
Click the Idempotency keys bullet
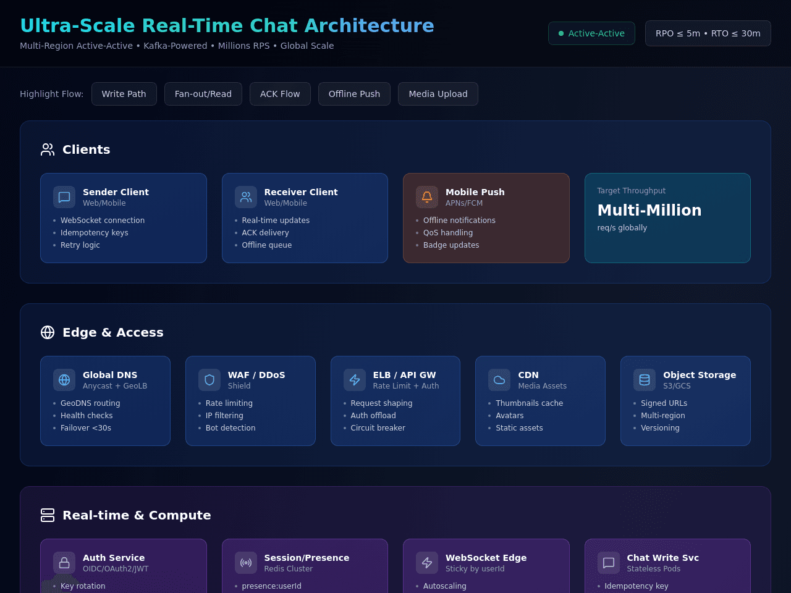[x=95, y=233]
